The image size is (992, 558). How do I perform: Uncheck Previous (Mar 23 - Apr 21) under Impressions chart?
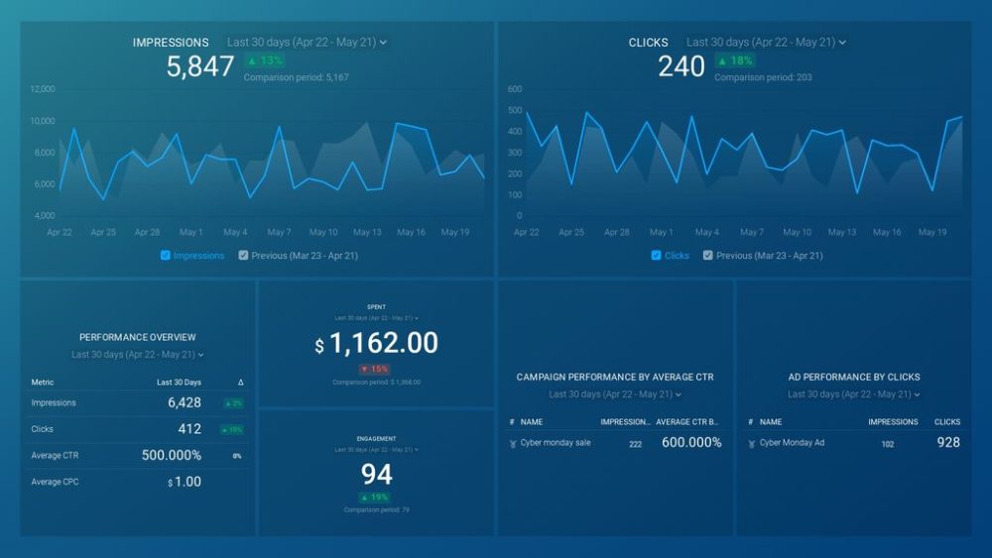243,256
